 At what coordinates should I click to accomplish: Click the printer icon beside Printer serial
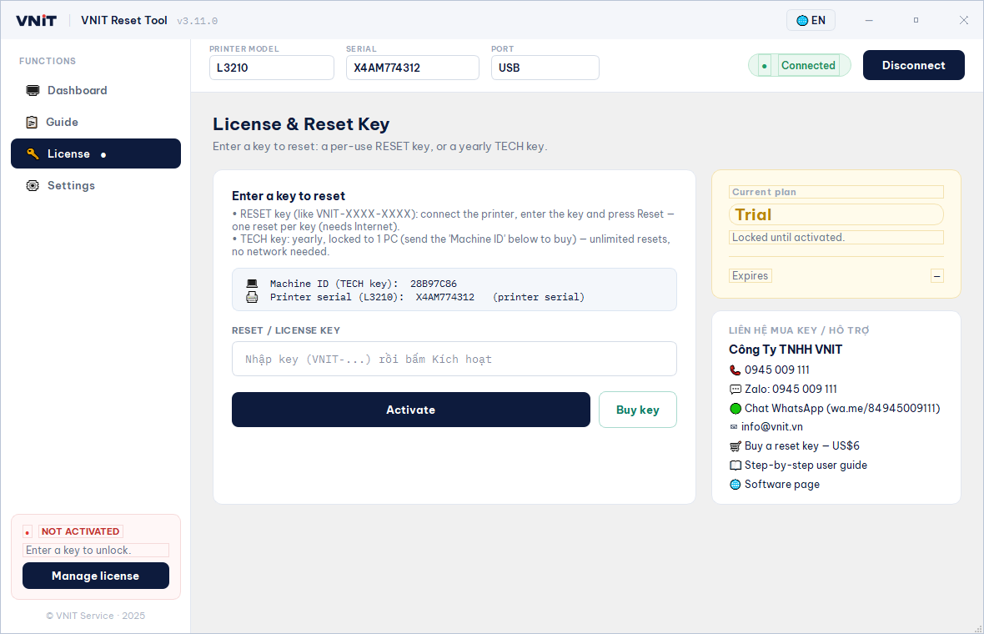click(252, 297)
